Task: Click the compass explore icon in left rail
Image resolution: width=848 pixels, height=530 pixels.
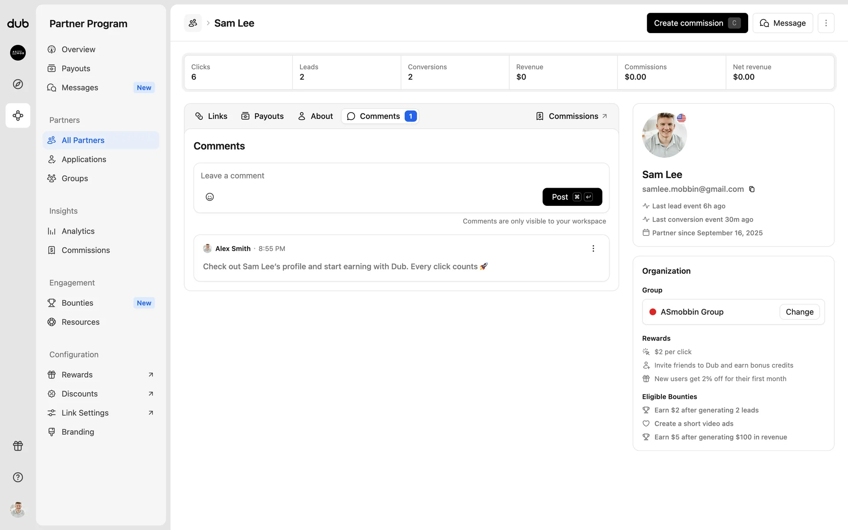Action: (18, 84)
